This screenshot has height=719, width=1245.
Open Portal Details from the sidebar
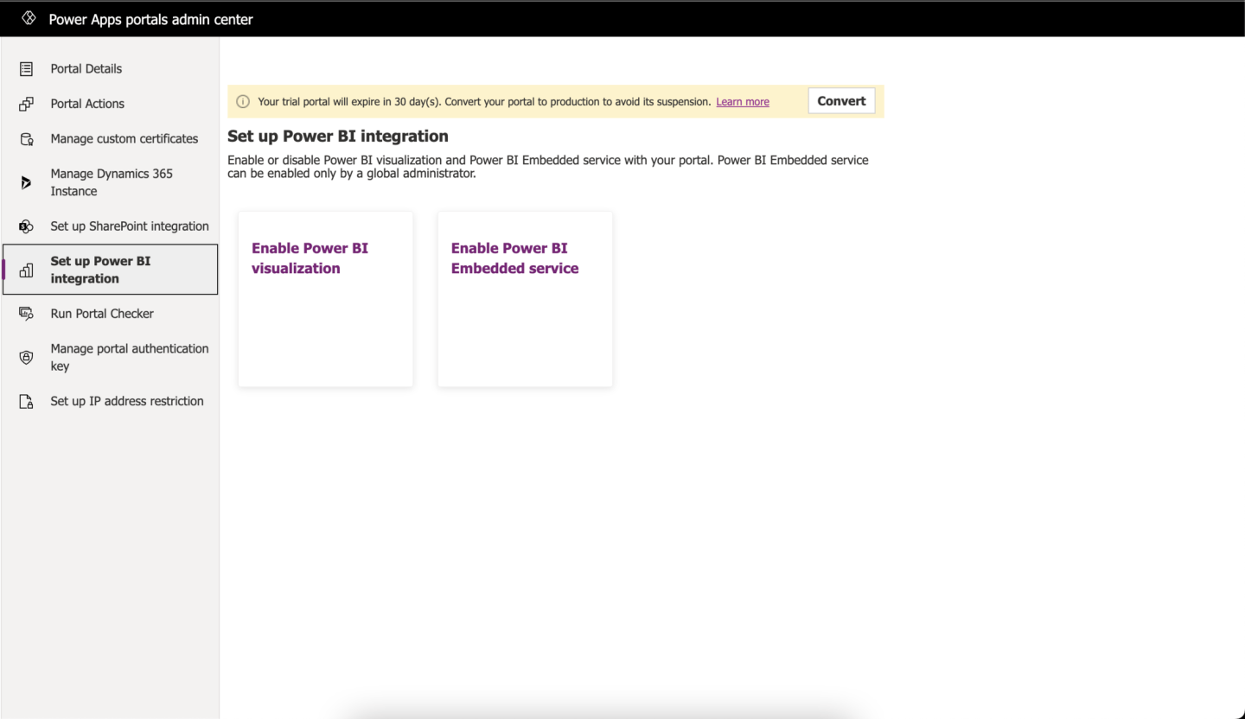(x=86, y=69)
